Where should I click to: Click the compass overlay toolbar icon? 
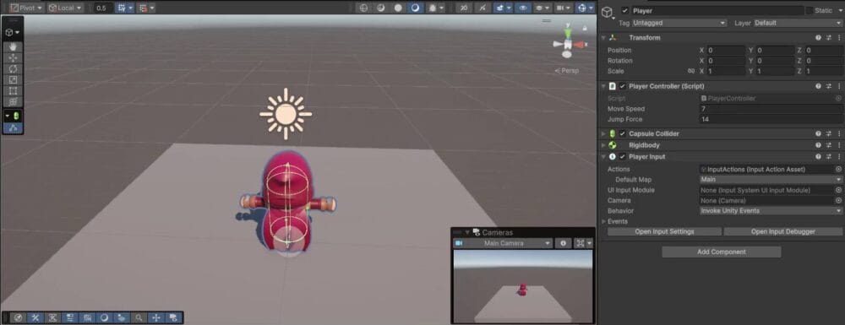[18, 317]
